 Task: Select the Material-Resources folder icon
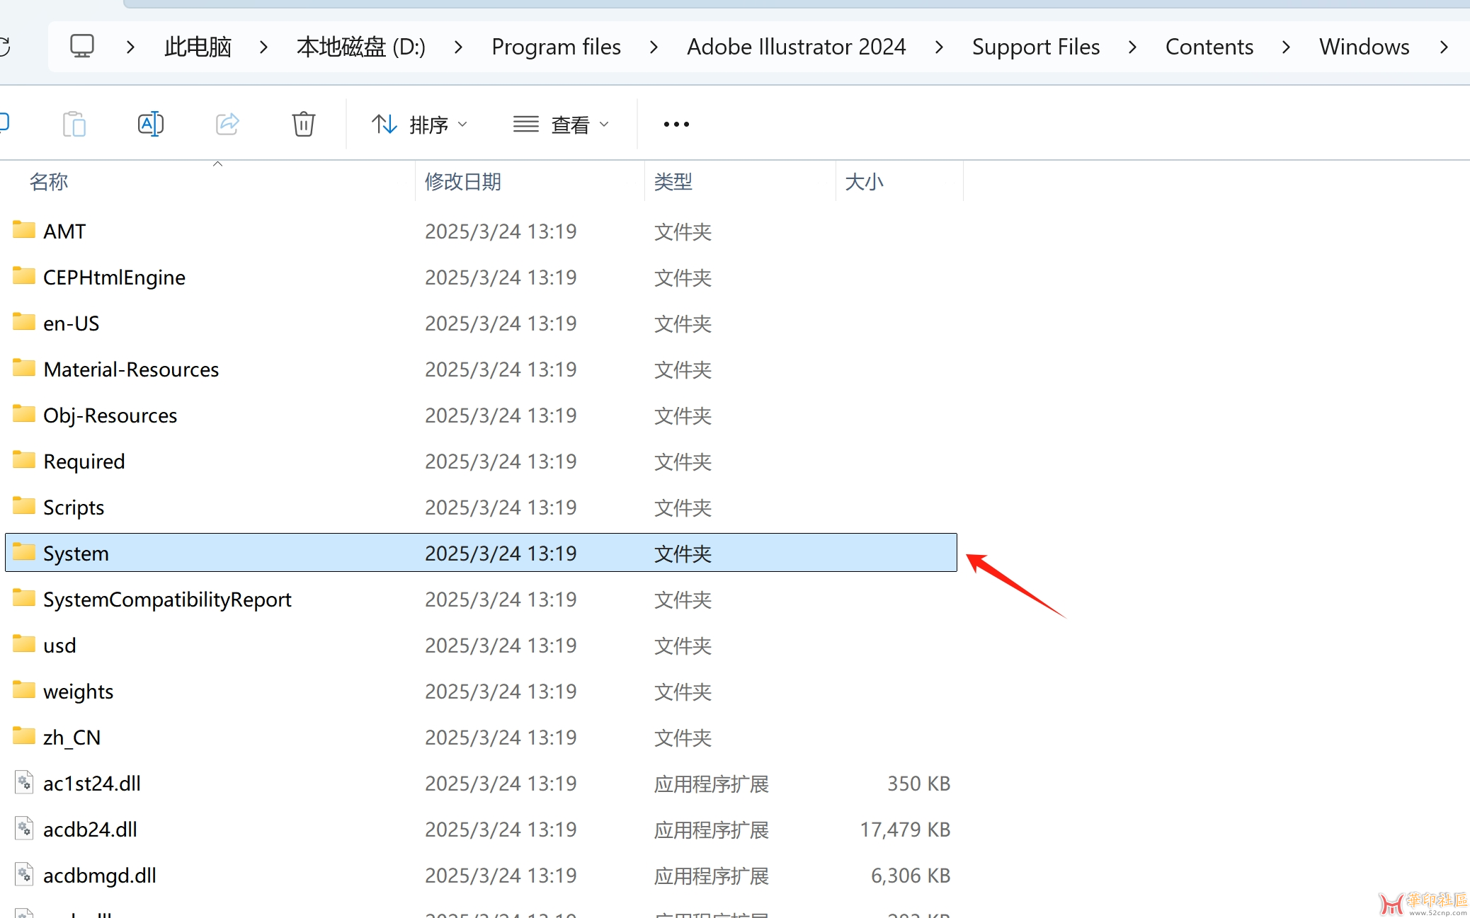(x=24, y=368)
